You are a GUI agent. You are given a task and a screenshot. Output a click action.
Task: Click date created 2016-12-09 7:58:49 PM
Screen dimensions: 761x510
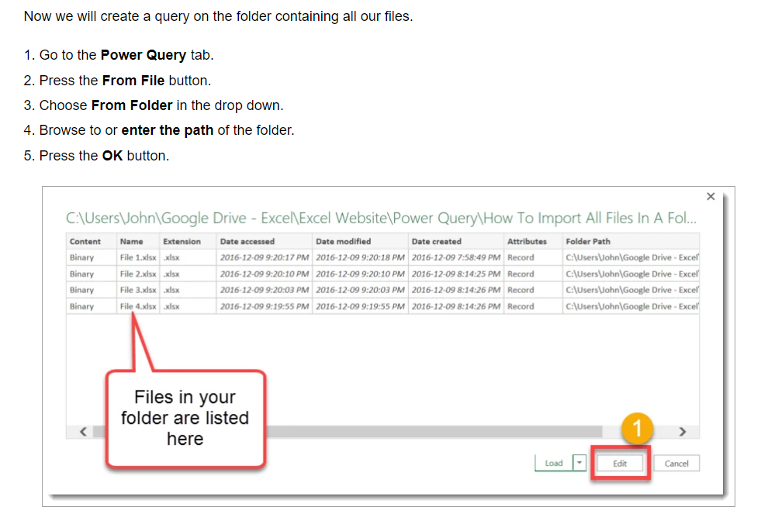point(456,257)
